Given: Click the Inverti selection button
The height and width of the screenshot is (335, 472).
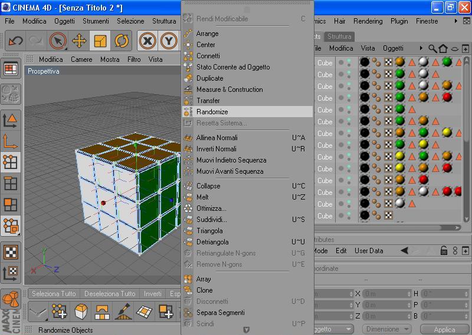Looking at the screenshot, I should point(153,294).
